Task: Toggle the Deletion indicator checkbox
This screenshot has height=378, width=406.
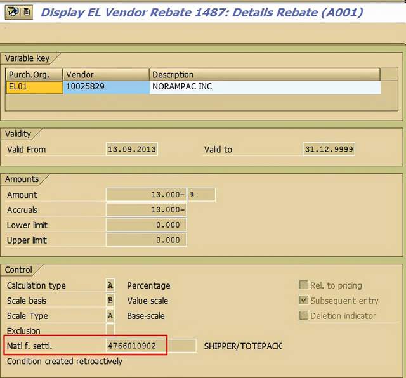Action: point(303,315)
